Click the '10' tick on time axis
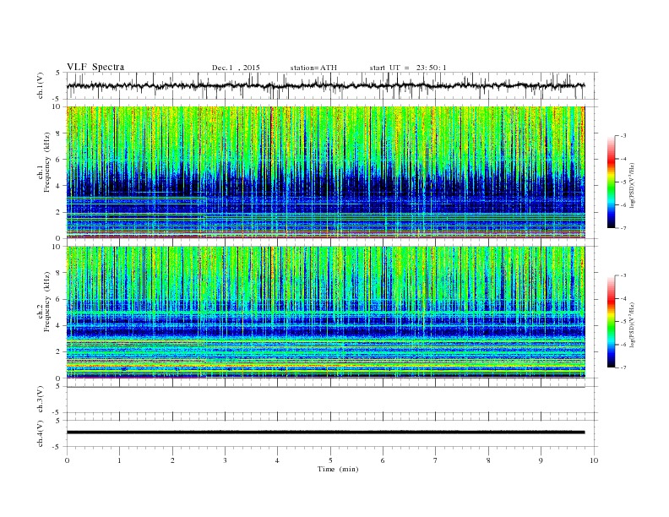The width and height of the screenshot is (669, 517). (594, 460)
